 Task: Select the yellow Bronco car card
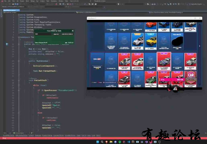[151, 42]
